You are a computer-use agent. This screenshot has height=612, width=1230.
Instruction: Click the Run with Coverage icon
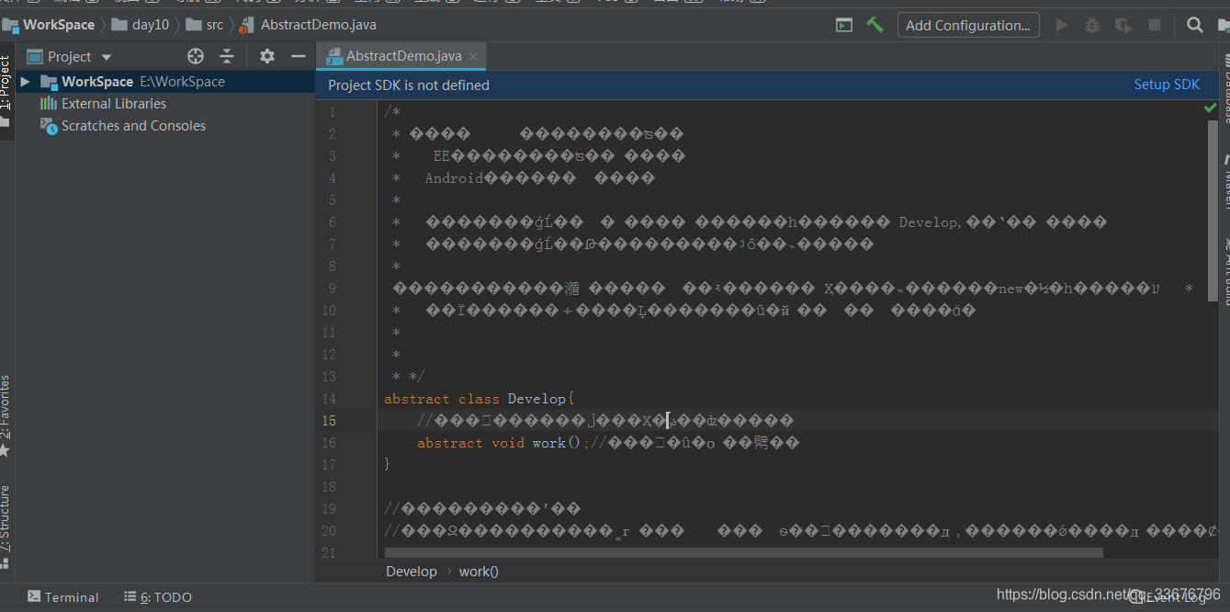point(1123,25)
